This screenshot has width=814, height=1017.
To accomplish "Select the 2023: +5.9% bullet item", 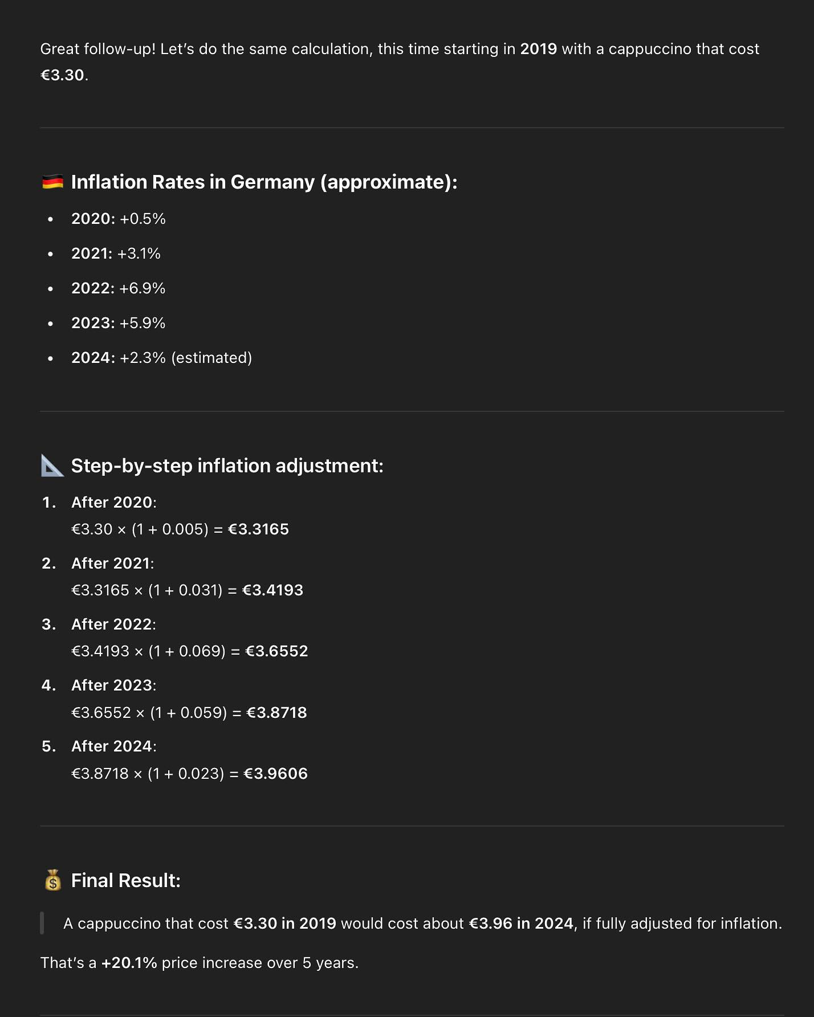I will pyautogui.click(x=118, y=323).
